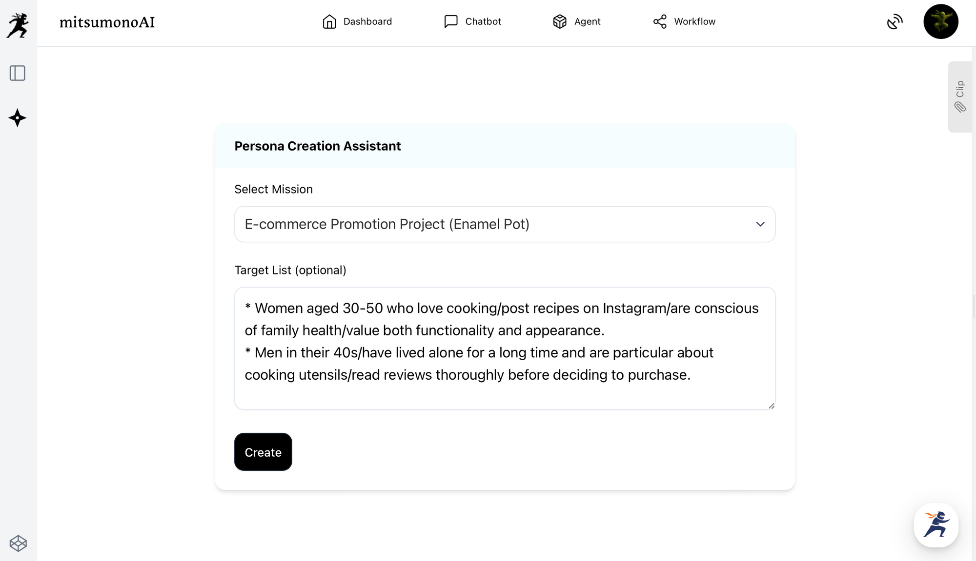Click inside the Target List text area
Image resolution: width=976 pixels, height=561 pixels.
pos(504,348)
